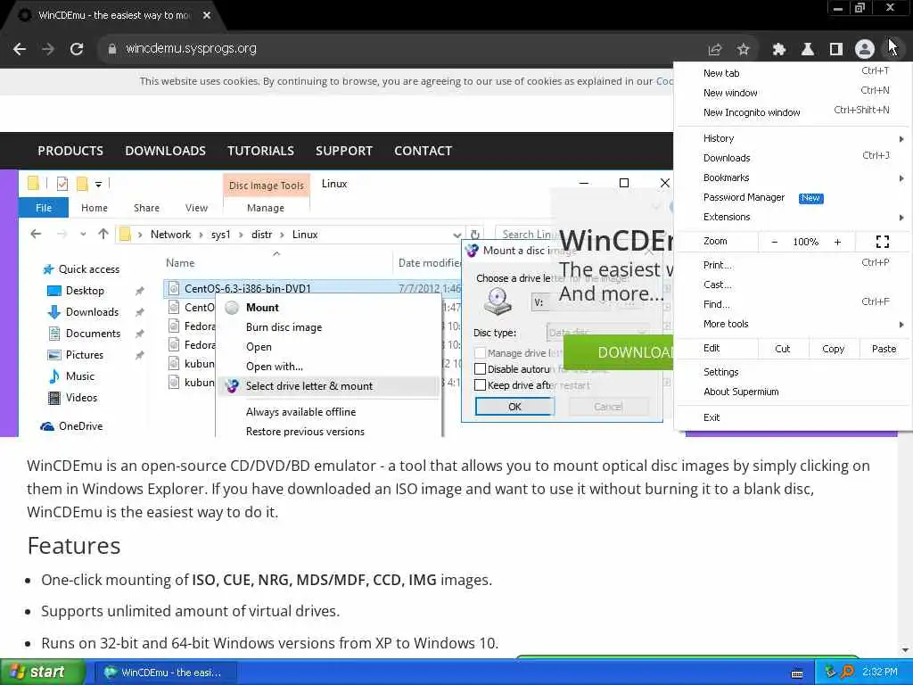Select Print... in browser menu
Viewport: 913px width, 685px height.
click(794, 265)
